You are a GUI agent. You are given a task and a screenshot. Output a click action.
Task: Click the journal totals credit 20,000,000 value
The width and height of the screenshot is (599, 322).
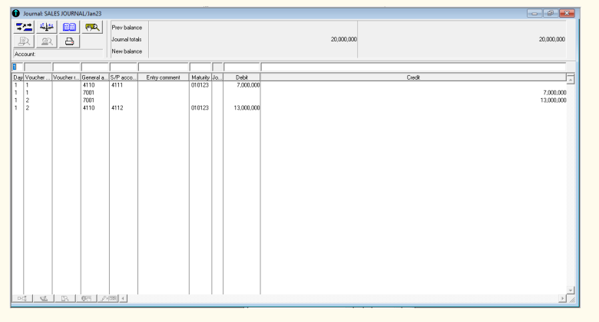point(551,39)
